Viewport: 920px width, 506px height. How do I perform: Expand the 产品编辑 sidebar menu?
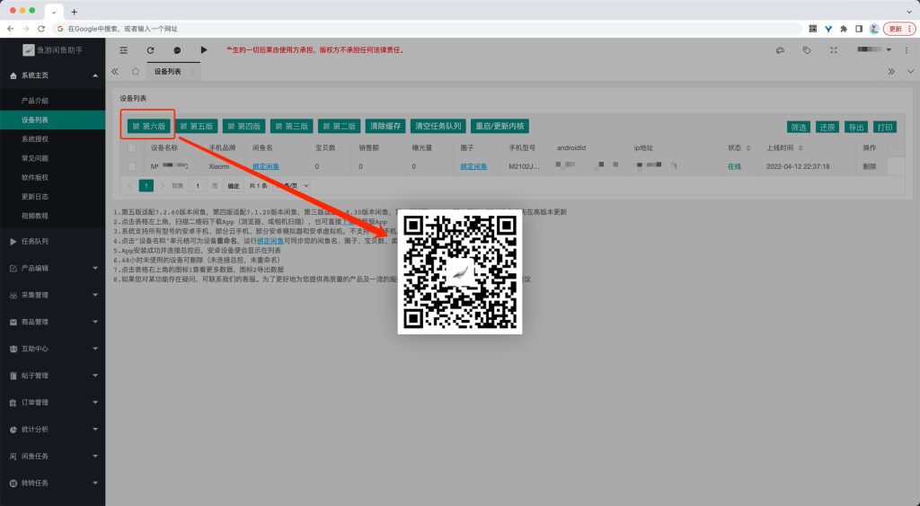coord(52,268)
